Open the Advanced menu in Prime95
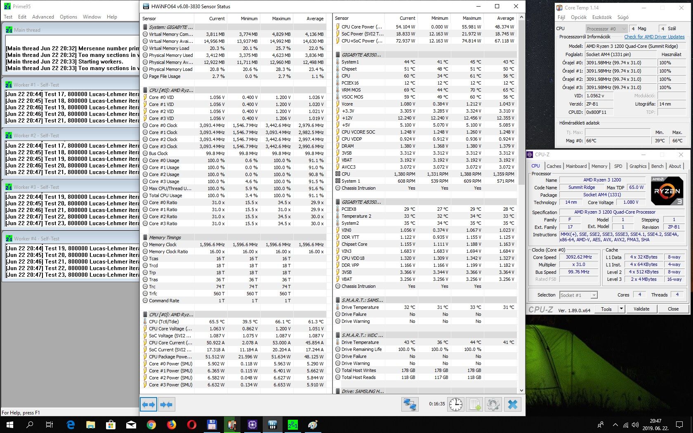 (x=43, y=17)
